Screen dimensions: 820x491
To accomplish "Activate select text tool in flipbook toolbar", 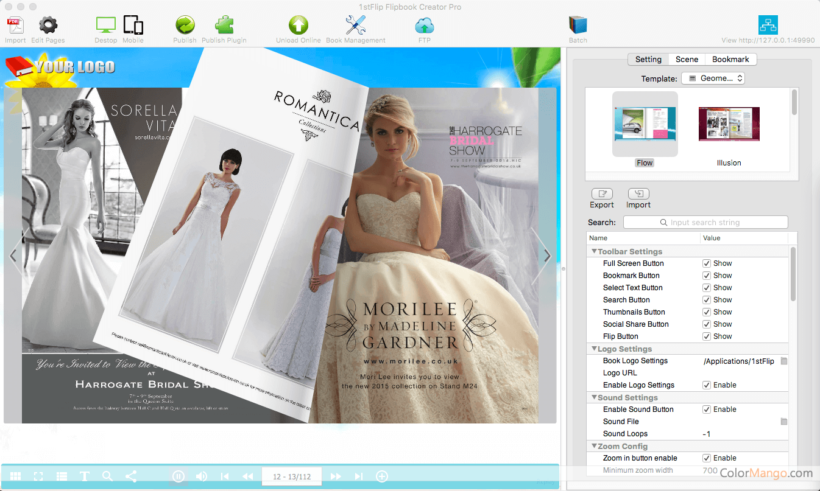I will 85,476.
